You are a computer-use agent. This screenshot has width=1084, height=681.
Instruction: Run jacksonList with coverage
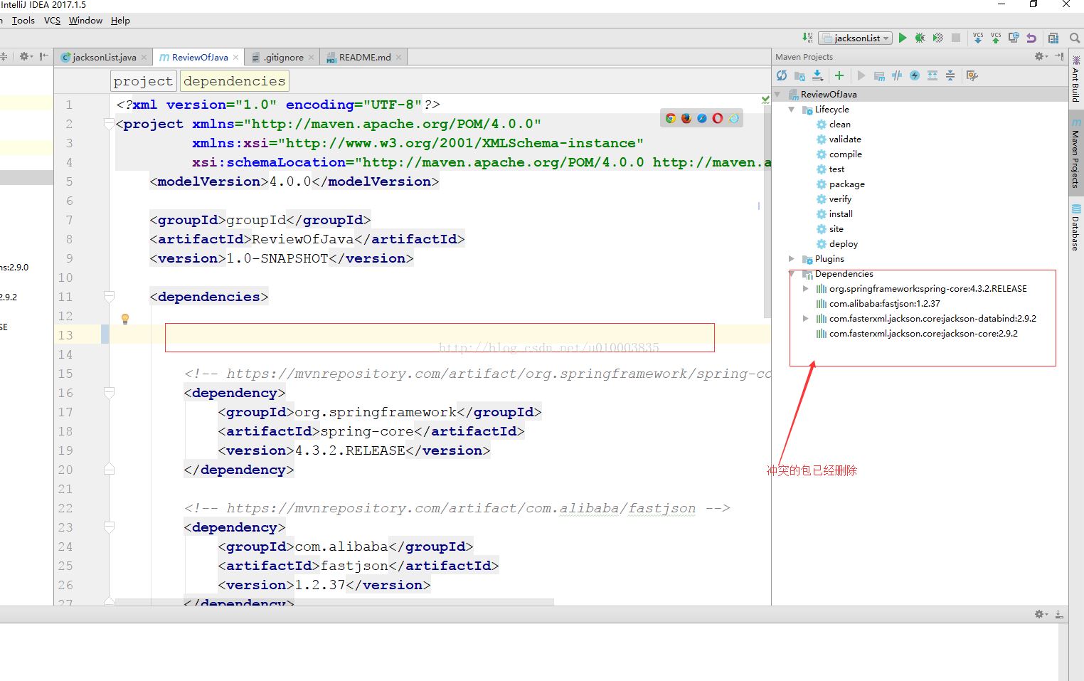coord(938,38)
